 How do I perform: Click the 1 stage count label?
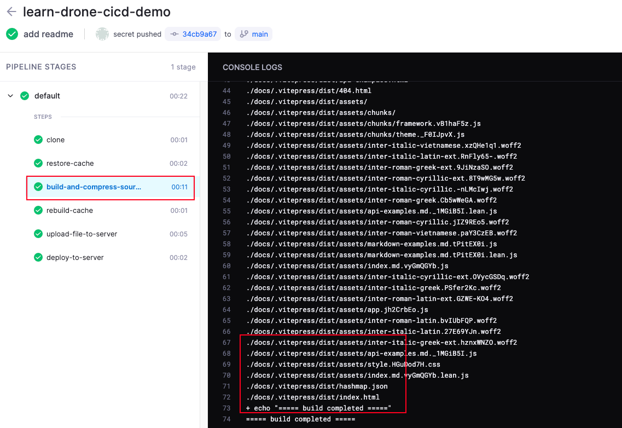coord(183,67)
